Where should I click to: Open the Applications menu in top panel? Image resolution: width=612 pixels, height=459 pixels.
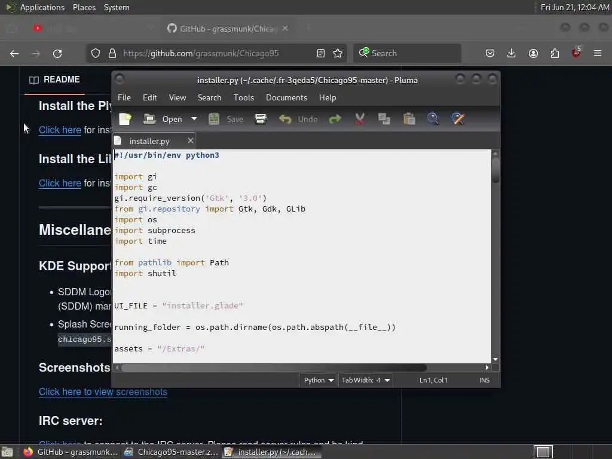pos(42,7)
